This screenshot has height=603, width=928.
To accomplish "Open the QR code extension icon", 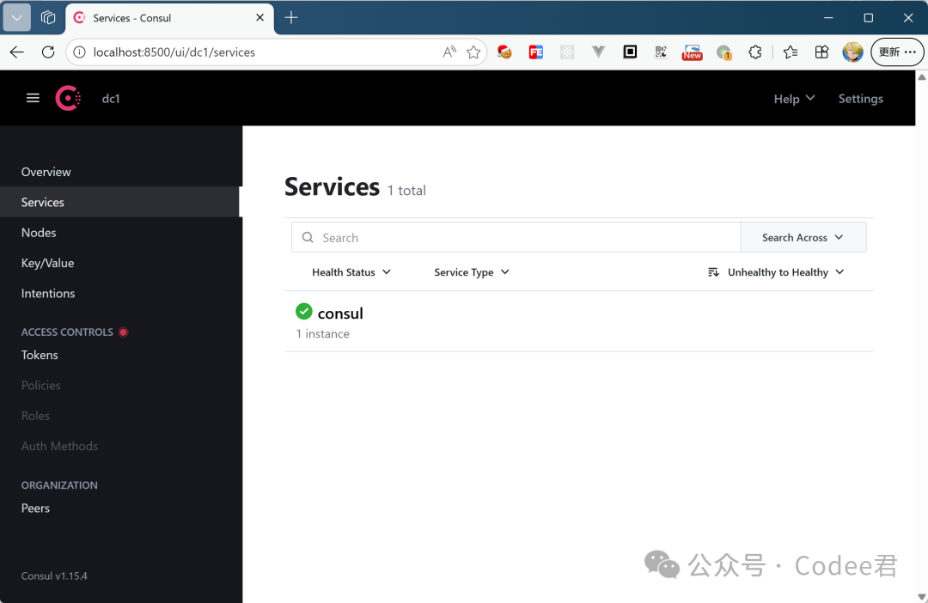I will 661,52.
